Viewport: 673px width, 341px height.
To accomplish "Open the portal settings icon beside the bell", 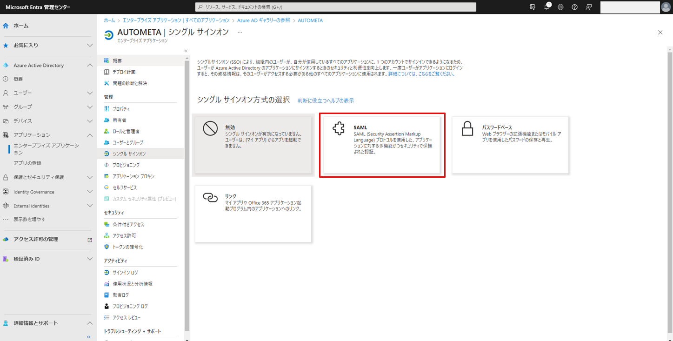I will [x=533, y=7].
